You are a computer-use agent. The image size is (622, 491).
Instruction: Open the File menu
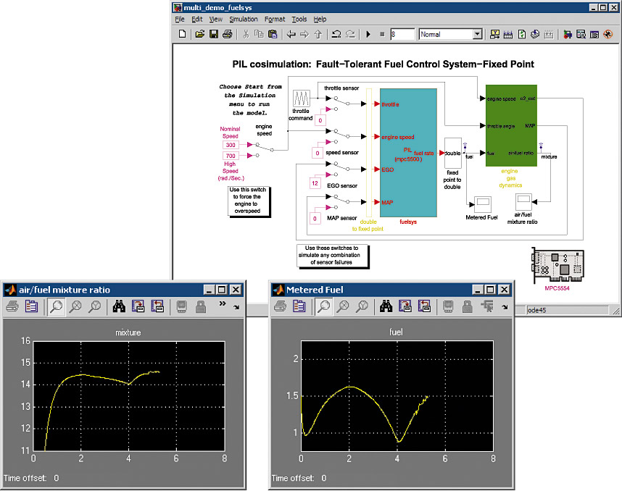[x=180, y=19]
